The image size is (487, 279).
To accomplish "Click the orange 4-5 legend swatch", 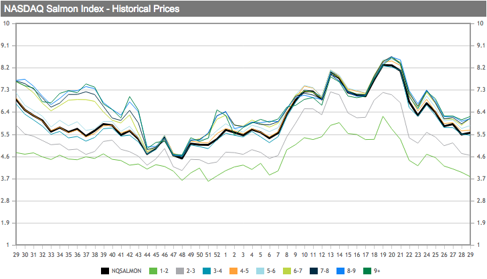I will [233, 271].
